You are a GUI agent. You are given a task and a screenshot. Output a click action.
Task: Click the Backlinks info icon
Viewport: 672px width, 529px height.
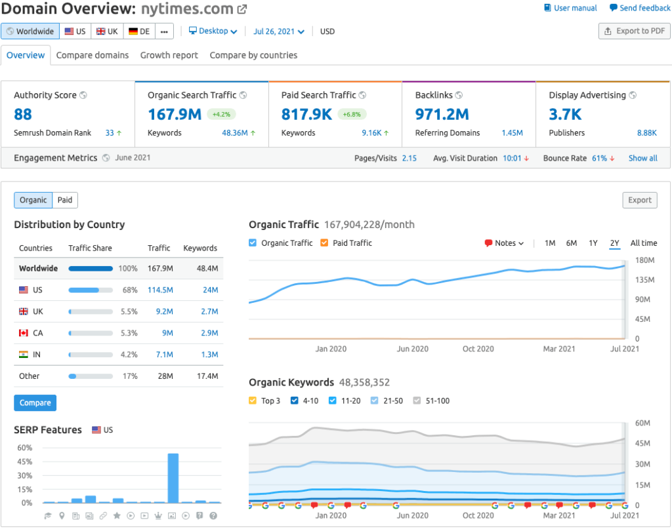459,95
